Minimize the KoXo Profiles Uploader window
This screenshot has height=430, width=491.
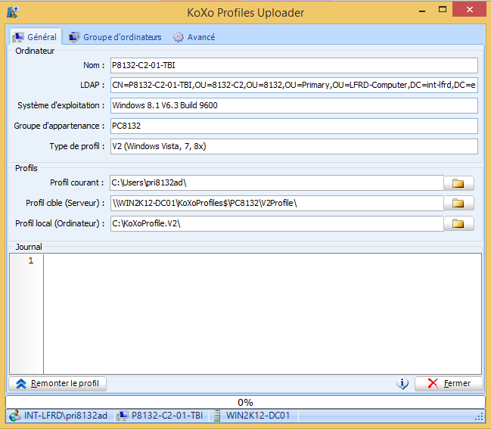tap(422, 11)
